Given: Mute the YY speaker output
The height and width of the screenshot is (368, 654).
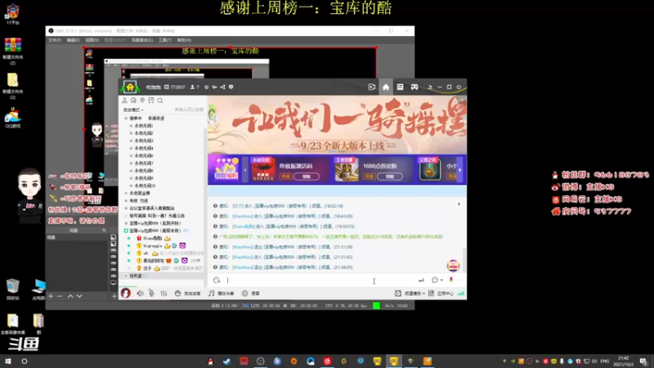Looking at the screenshot, I should 140,294.
